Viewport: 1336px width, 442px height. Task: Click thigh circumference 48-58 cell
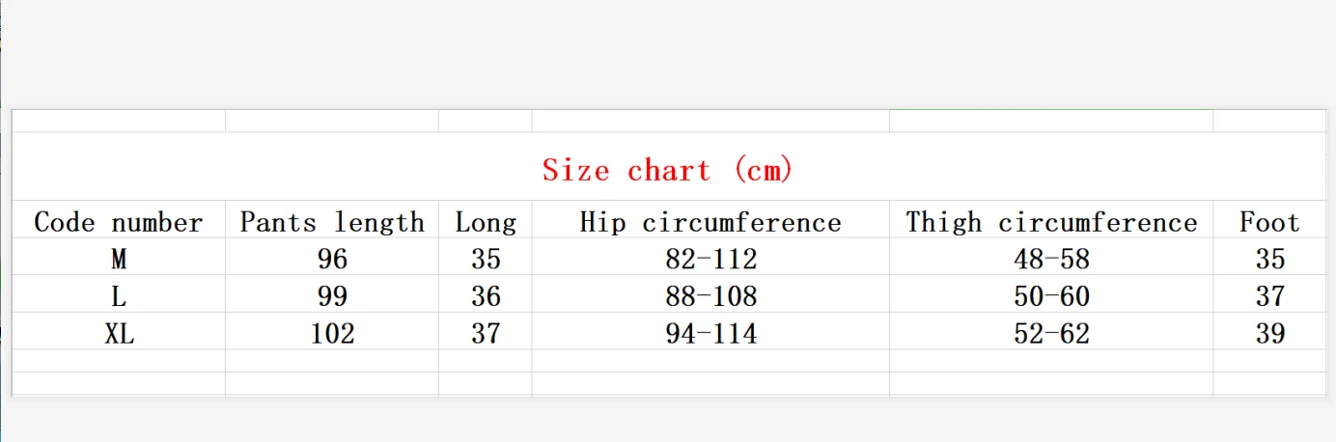pyautogui.click(x=1051, y=258)
